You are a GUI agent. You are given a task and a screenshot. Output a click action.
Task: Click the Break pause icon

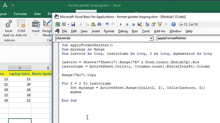[x=127, y=24]
